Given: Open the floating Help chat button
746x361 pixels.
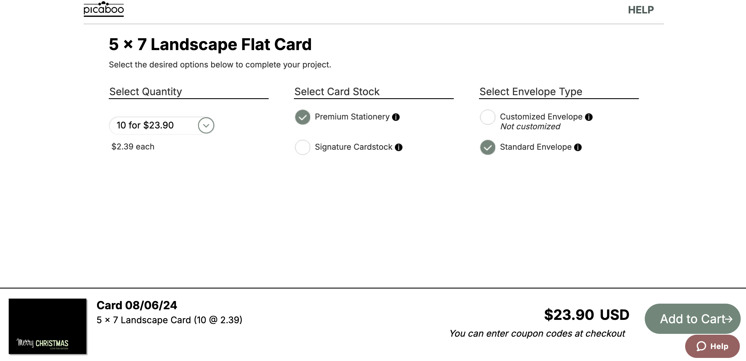Looking at the screenshot, I should pos(712,346).
